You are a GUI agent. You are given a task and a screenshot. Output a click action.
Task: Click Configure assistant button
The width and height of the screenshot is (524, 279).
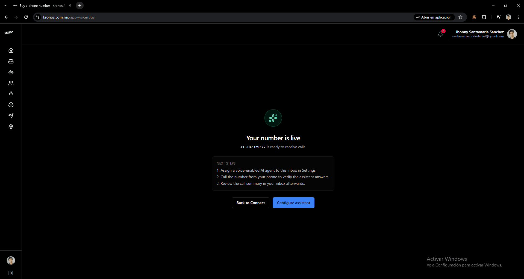[x=293, y=203]
